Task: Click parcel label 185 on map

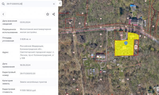Action: click(136, 47)
